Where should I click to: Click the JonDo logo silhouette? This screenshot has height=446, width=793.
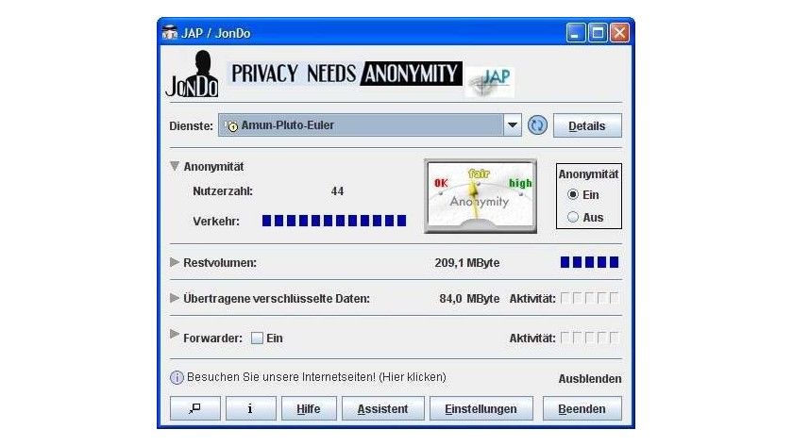pyautogui.click(x=193, y=74)
